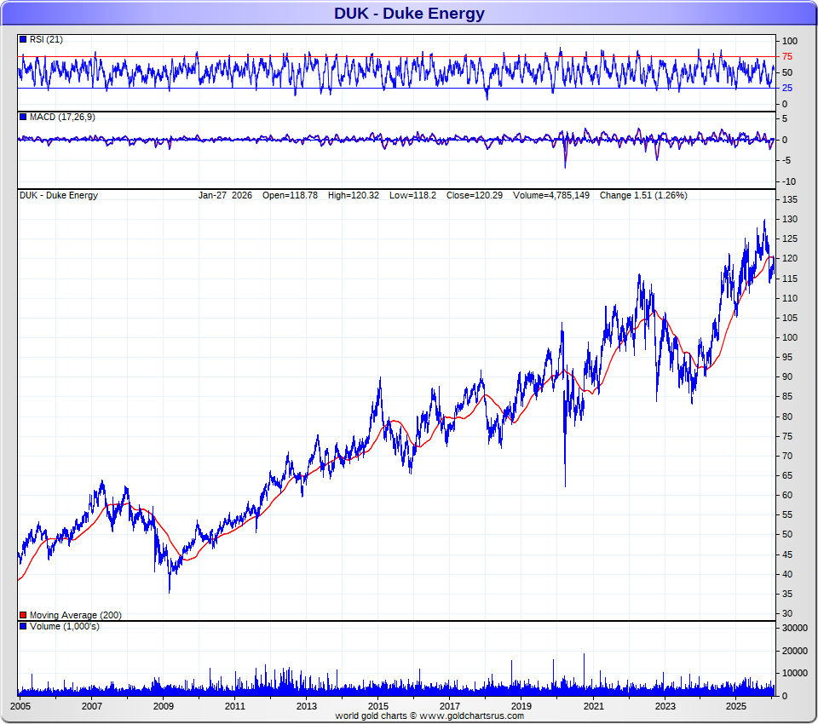This screenshot has width=818, height=724.
Task: Click the 'Volume (1,000's)' label
Action: point(65,626)
